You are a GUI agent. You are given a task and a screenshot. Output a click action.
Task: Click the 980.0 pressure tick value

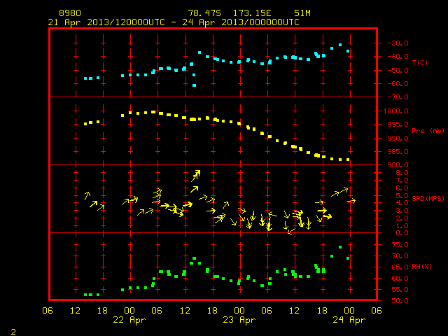coord(398,165)
